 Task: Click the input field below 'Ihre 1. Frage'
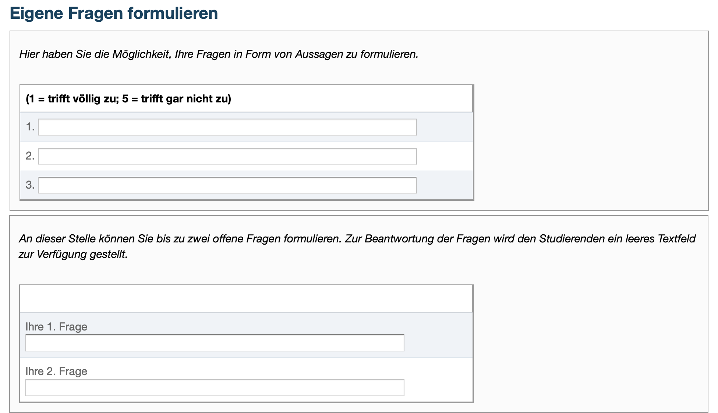(x=215, y=343)
